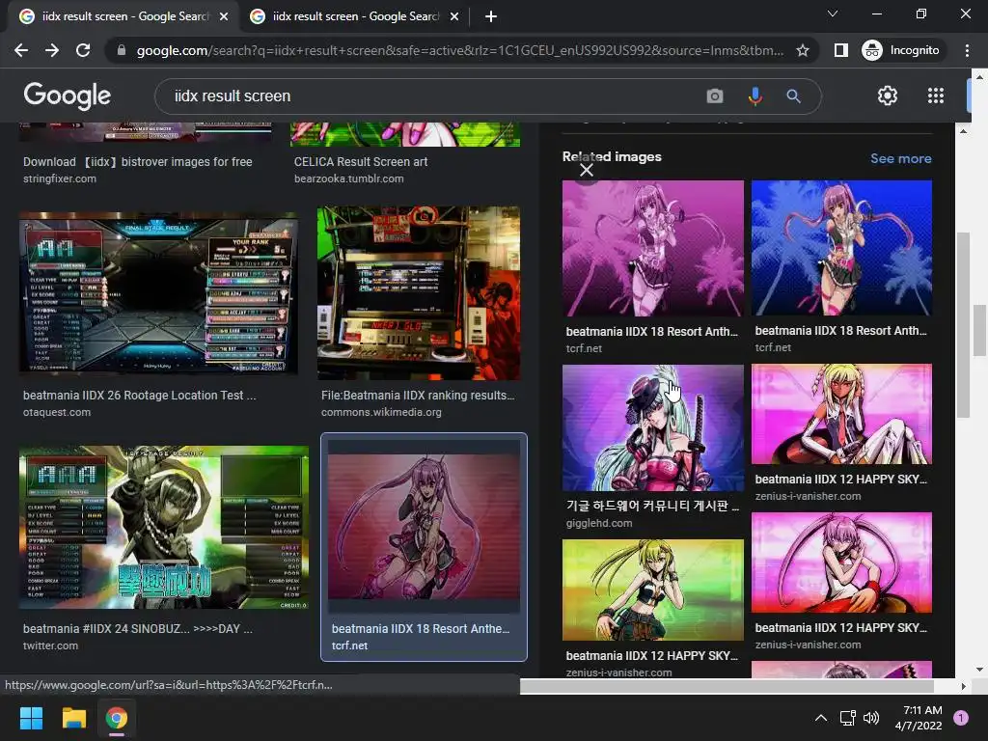Go forward to the next page
This screenshot has height=741, width=988.
pyautogui.click(x=52, y=50)
